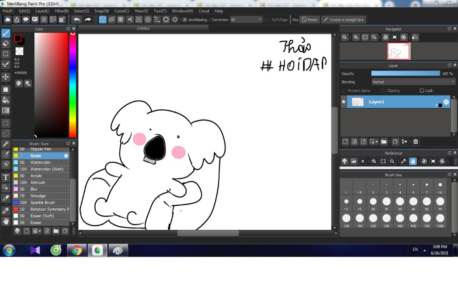Image resolution: width=458 pixels, height=295 pixels.
Task: Open the color palette icon in the Color panel
Action: (x=19, y=83)
